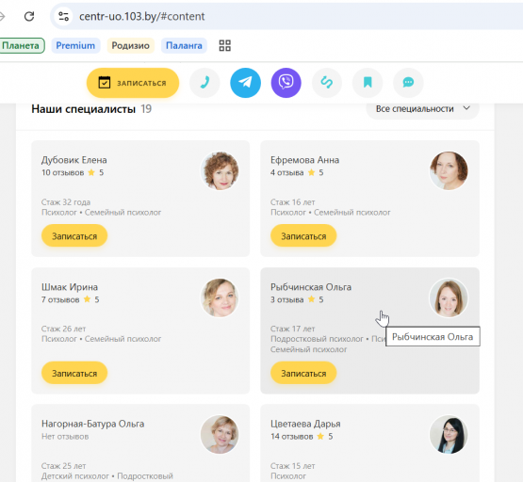Open Шмак Ирина specialist name
523x482 pixels.
70,287
